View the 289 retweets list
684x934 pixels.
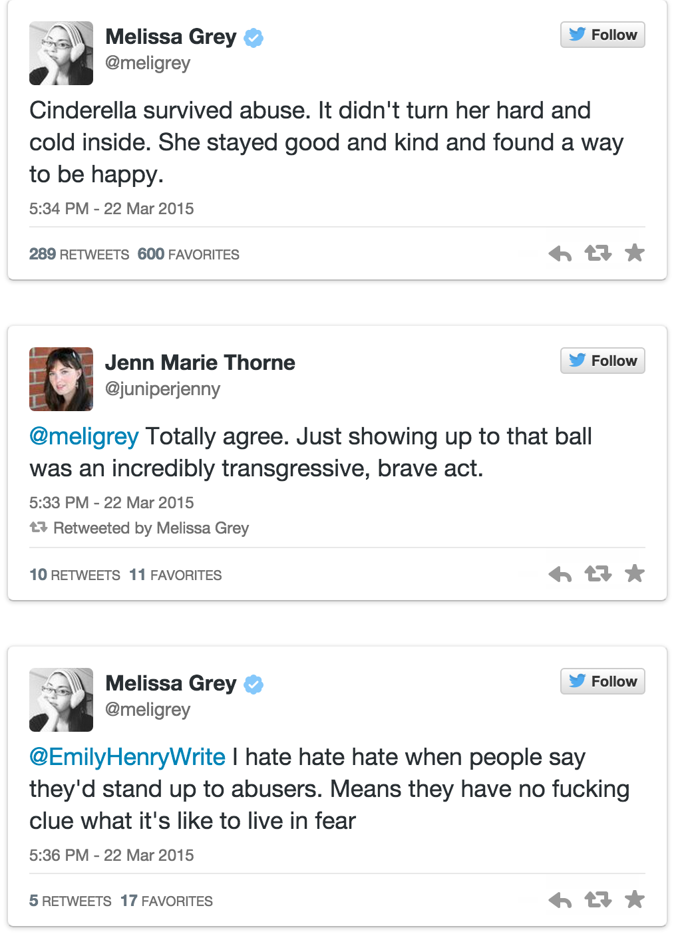pos(79,254)
